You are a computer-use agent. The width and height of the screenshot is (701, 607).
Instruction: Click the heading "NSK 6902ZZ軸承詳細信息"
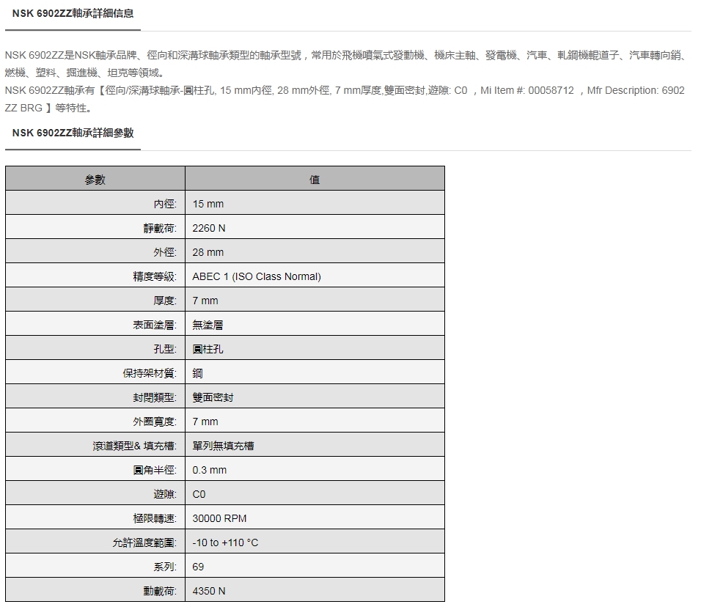73,13
